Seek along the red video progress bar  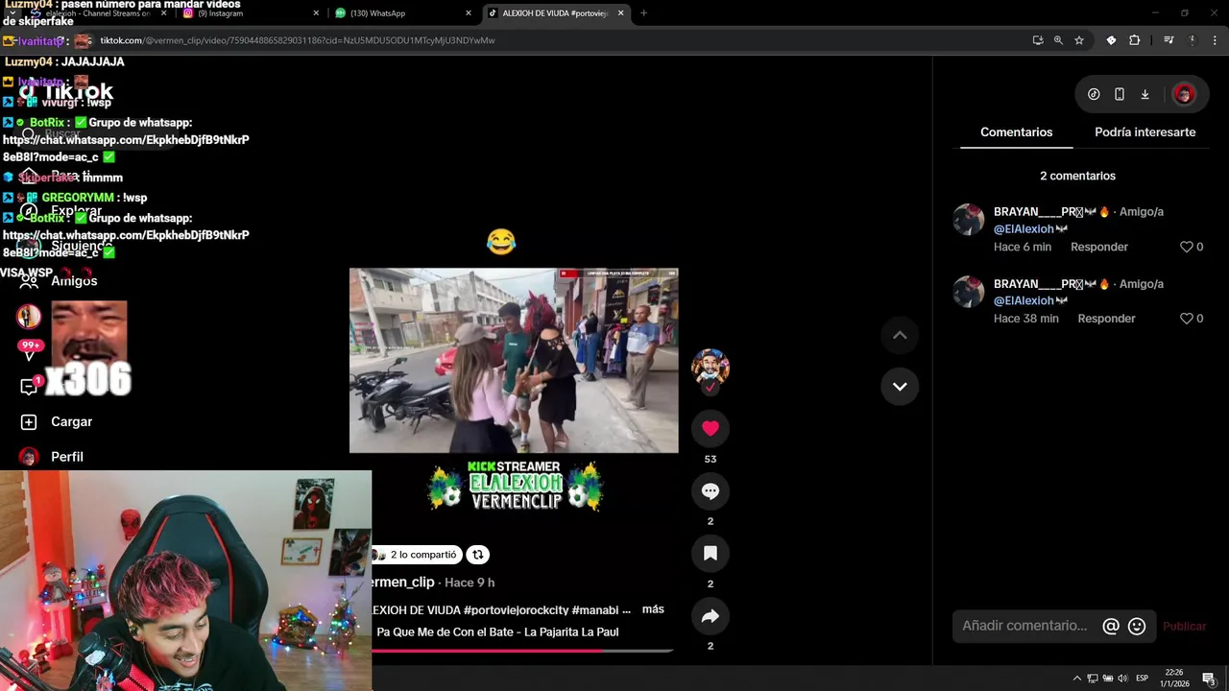(522, 651)
